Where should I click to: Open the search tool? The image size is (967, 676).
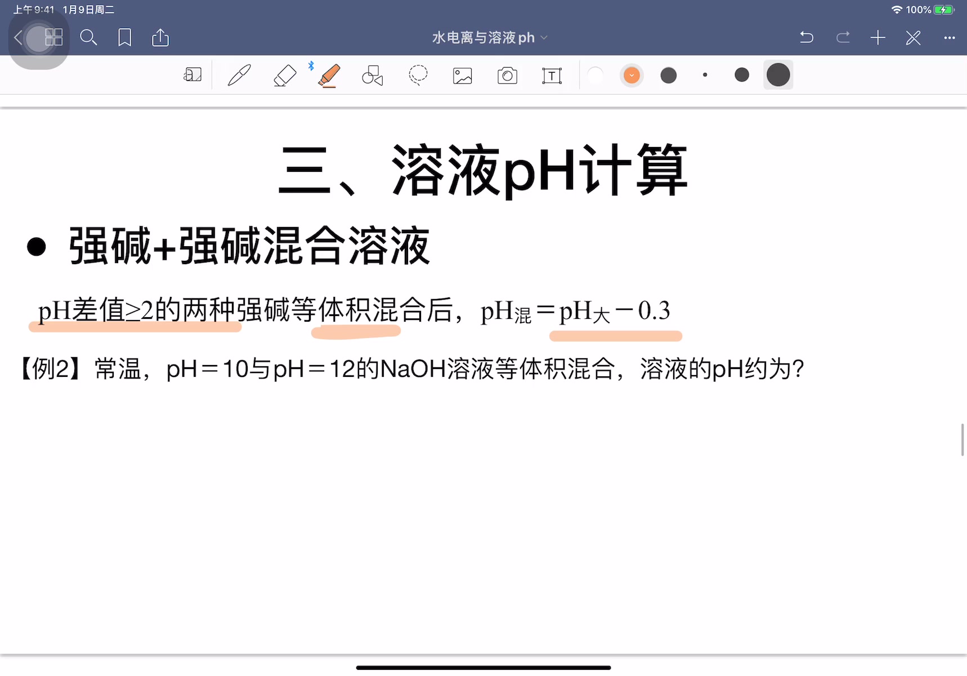click(x=88, y=38)
